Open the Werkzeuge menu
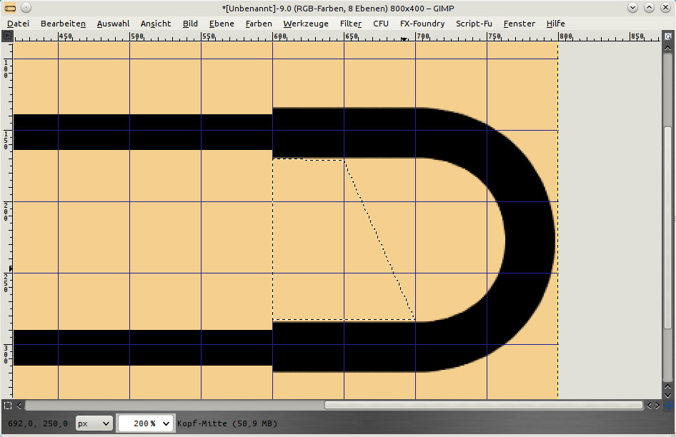Screen dimensions: 676x437 306,24
